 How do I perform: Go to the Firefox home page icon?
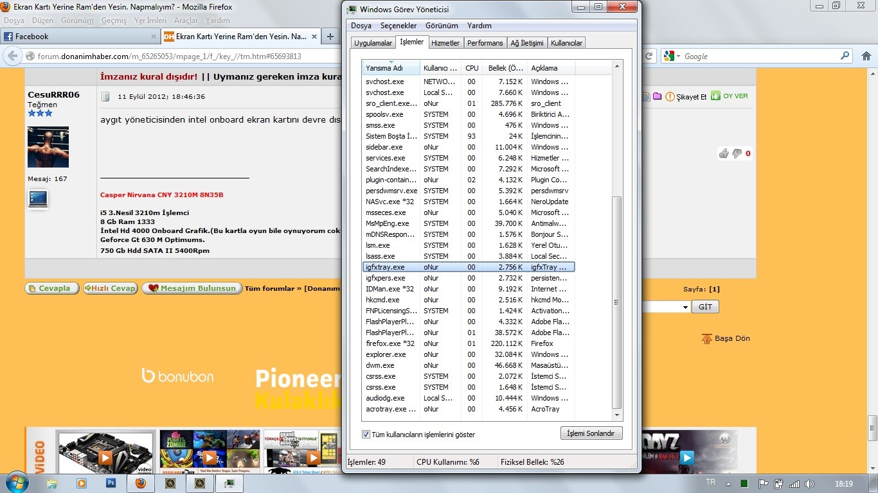[x=867, y=56]
